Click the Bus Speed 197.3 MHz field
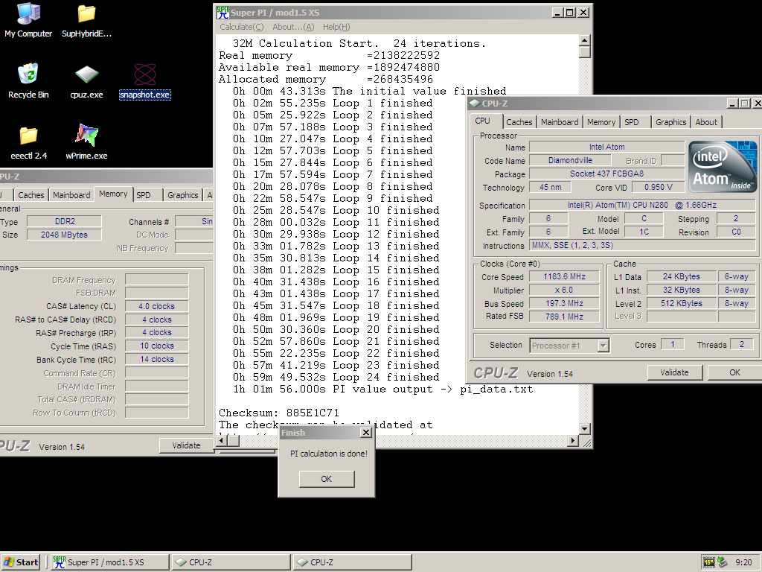Viewport: 762px width, 572px height. point(564,304)
